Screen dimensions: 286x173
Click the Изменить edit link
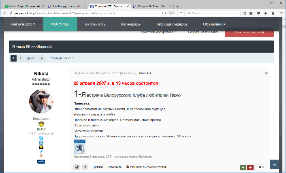pos(114,167)
